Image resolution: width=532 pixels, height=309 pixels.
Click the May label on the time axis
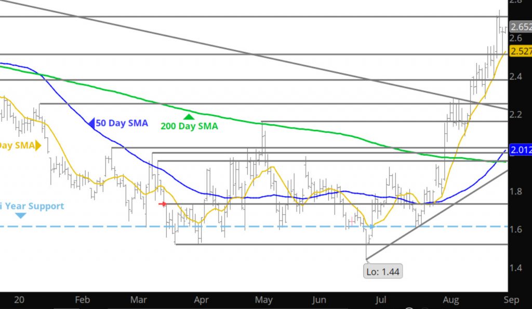pos(264,300)
